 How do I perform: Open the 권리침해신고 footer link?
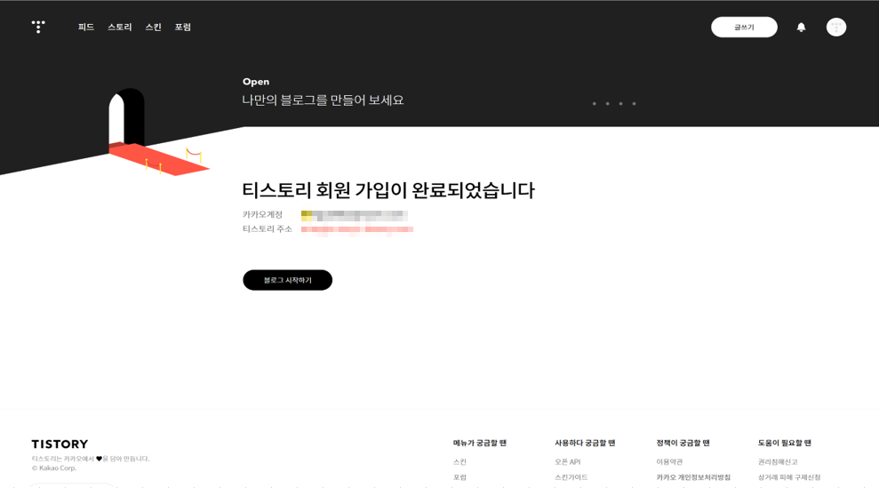(778, 462)
